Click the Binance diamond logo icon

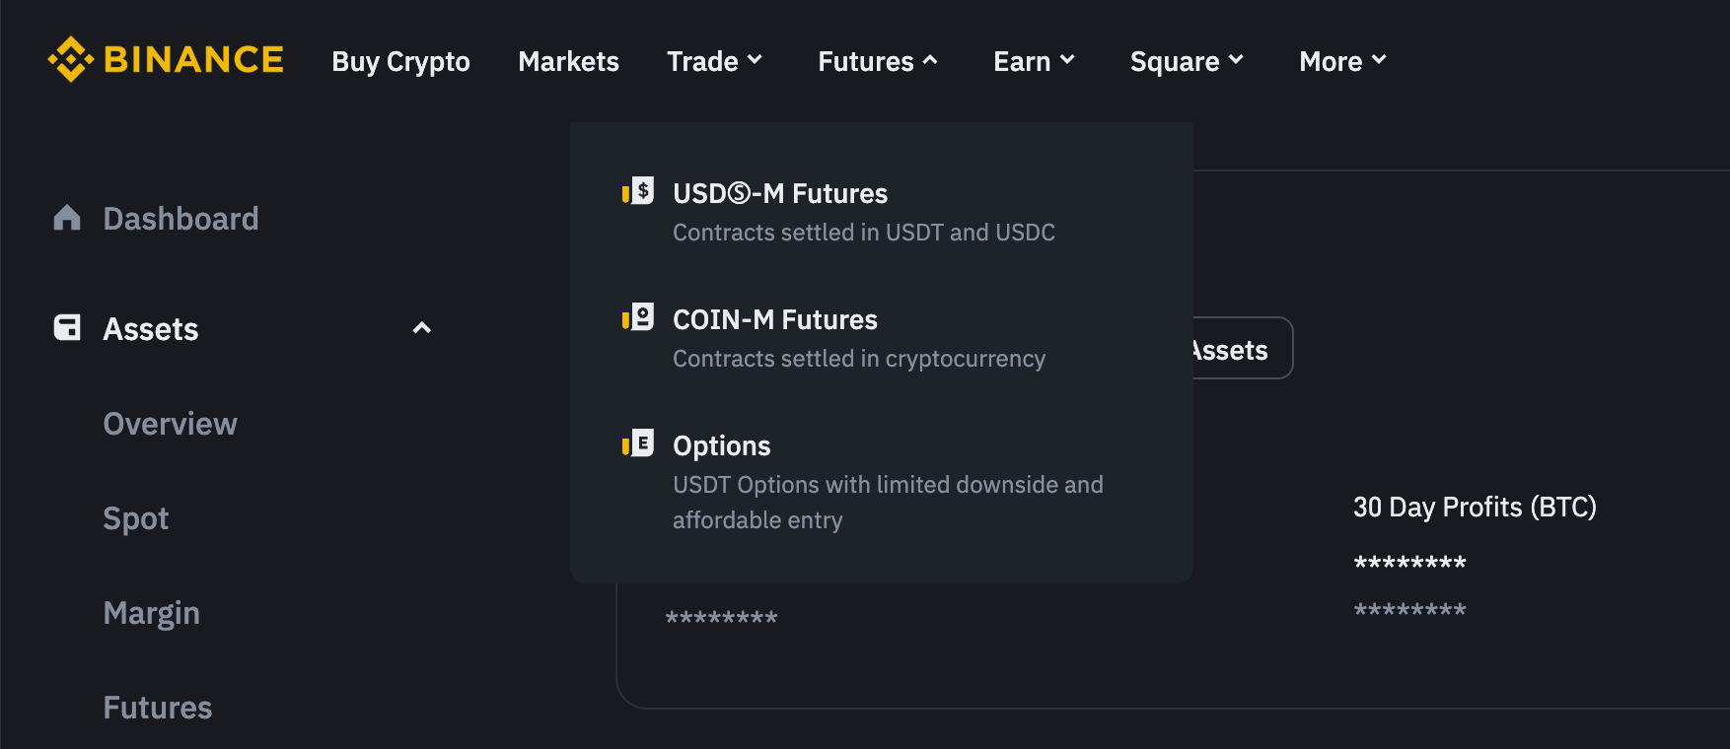[x=70, y=59]
